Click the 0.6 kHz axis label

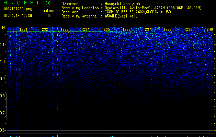(3, 130)
